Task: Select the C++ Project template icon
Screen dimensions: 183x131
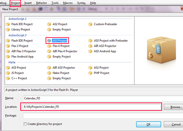Action: tap(8, 78)
